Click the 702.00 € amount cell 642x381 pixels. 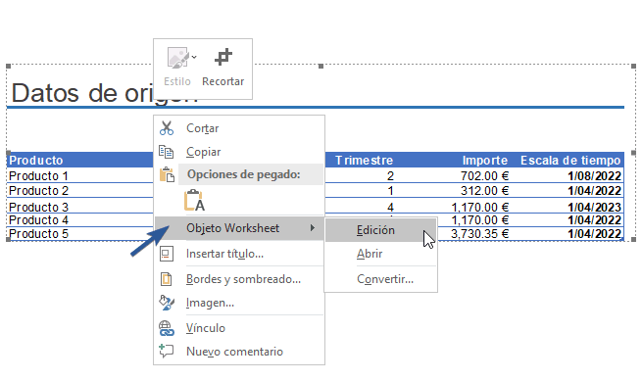pyautogui.click(x=484, y=176)
